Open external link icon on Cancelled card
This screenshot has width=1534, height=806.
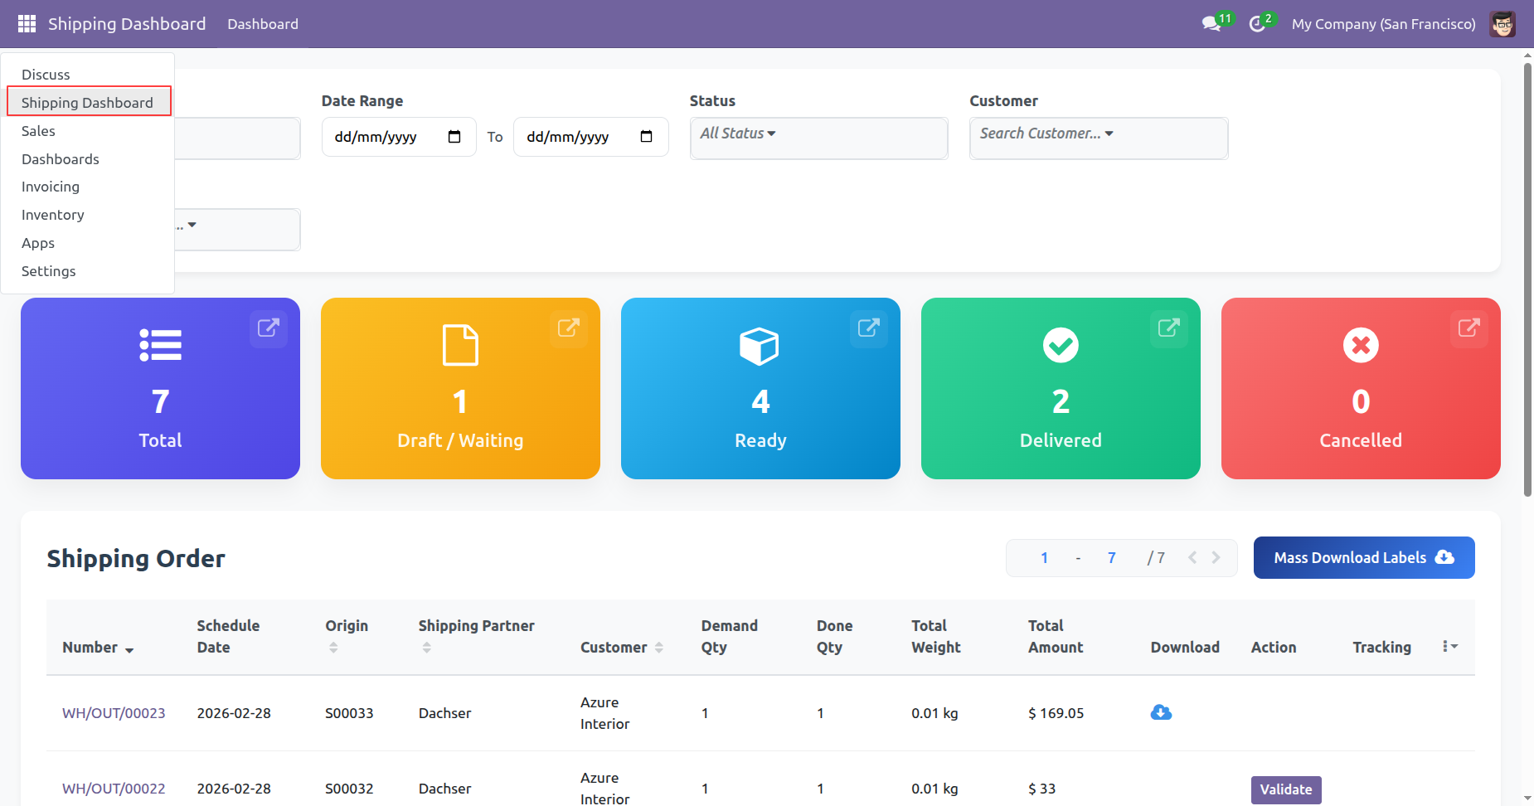tap(1468, 328)
